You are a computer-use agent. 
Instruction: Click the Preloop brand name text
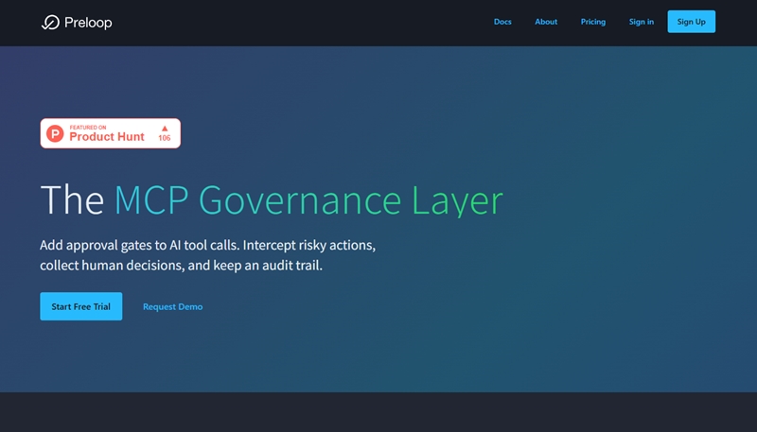pyautogui.click(x=89, y=22)
